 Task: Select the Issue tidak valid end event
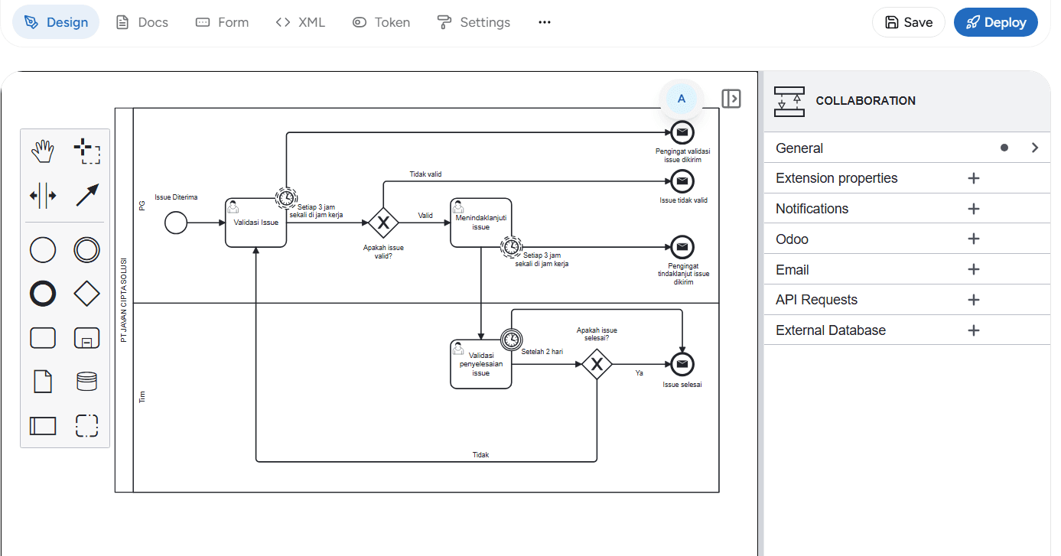tap(682, 180)
